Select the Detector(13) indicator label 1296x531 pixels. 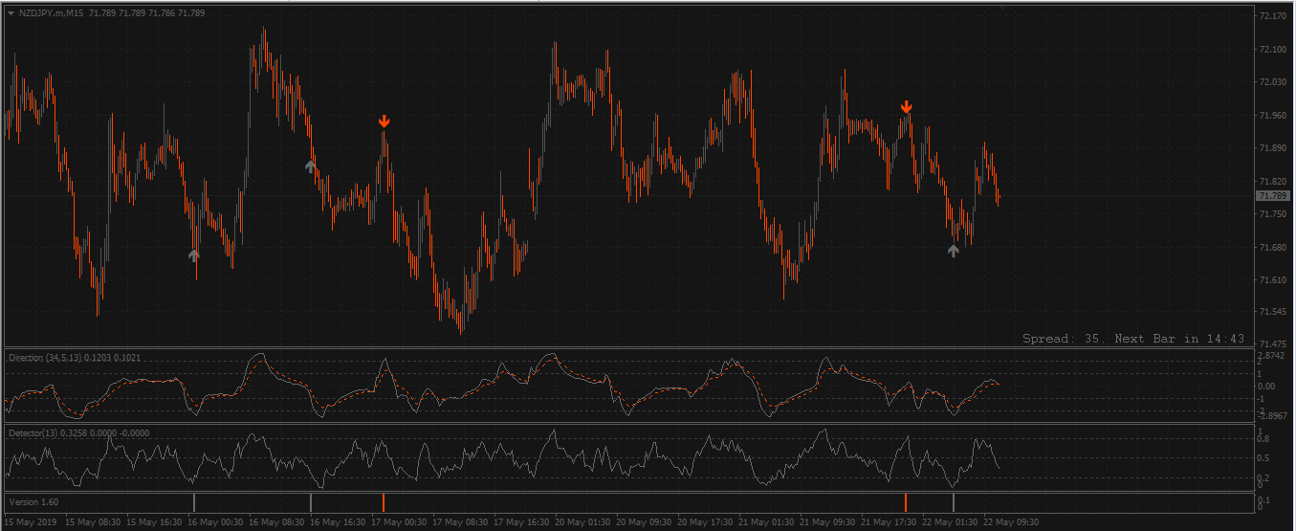click(33, 433)
